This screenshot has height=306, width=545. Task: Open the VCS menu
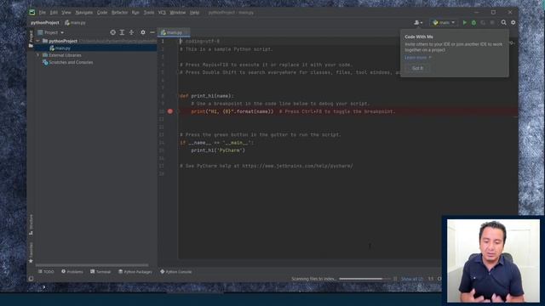[x=162, y=13]
